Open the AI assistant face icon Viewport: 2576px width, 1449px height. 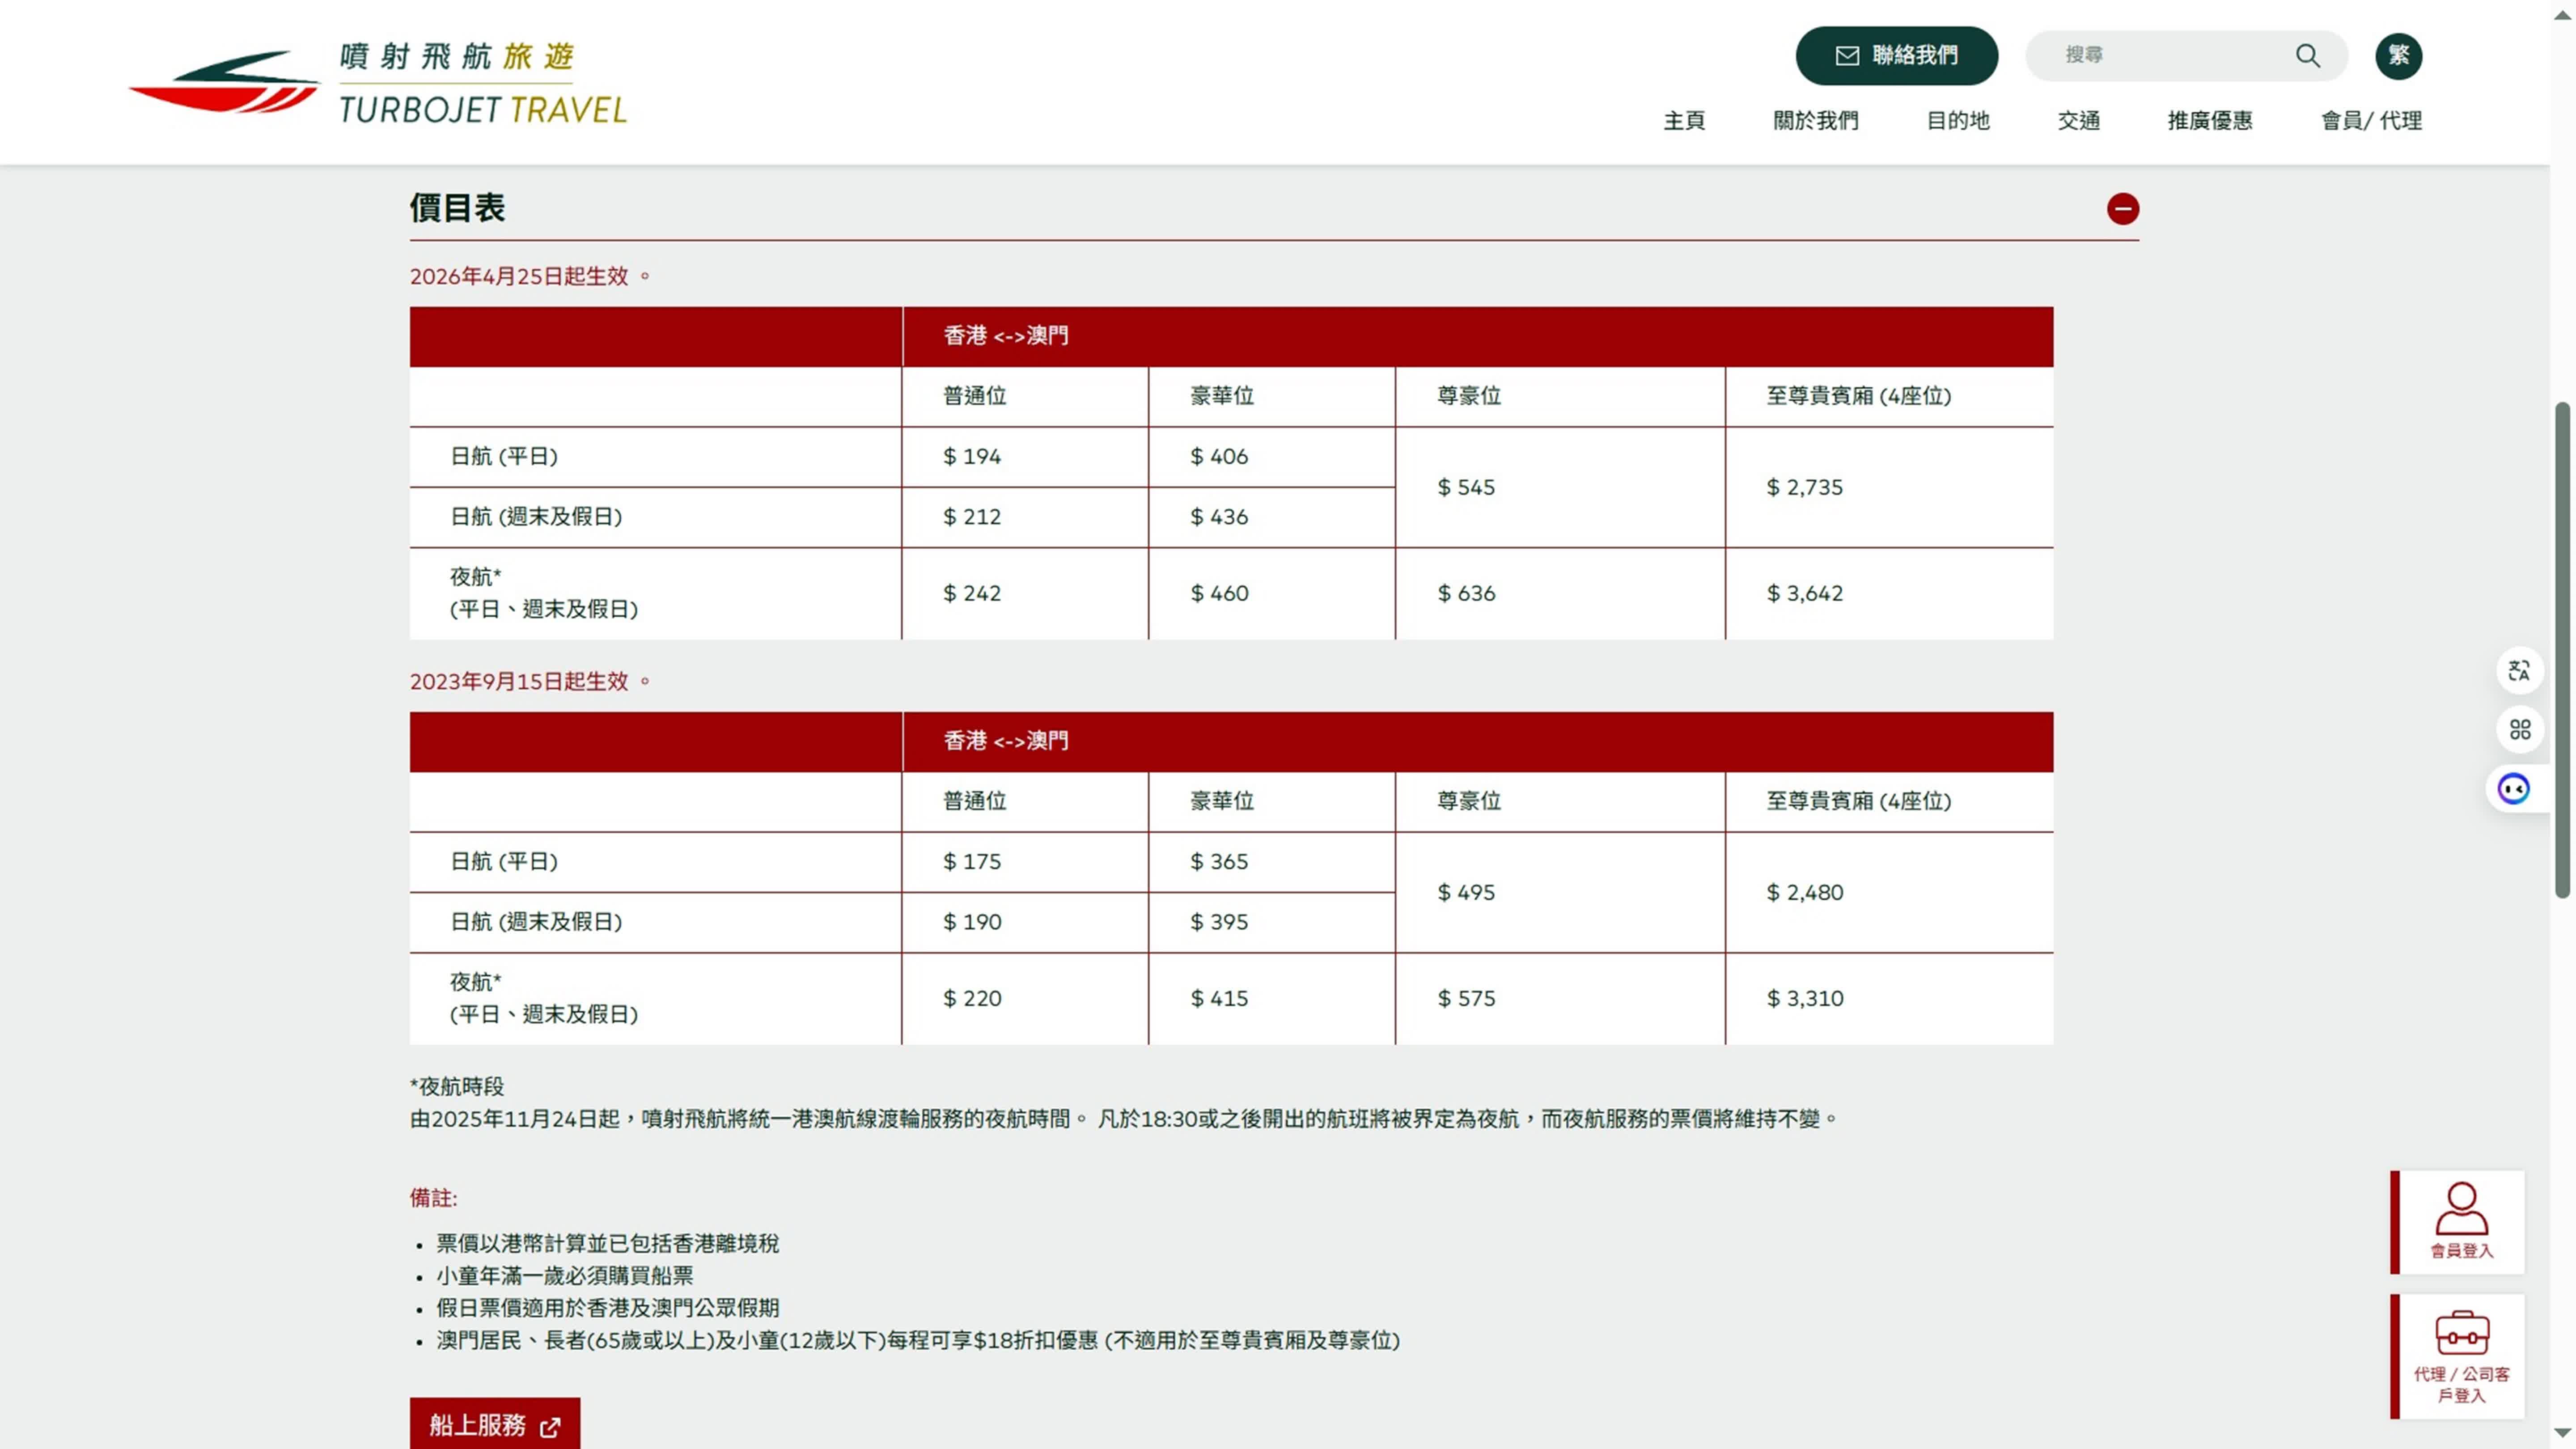[x=2513, y=789]
